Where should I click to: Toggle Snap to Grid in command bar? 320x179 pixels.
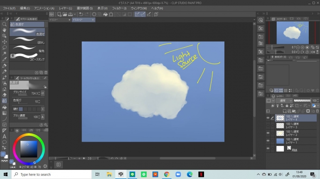pyautogui.click(x=149, y=14)
